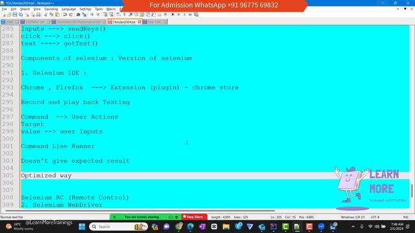Open the Encoding menu
Image resolution: width=415 pixels, height=233 pixels.
click(51, 9)
